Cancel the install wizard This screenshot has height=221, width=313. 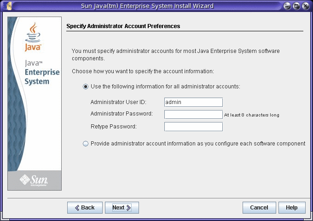click(259, 208)
